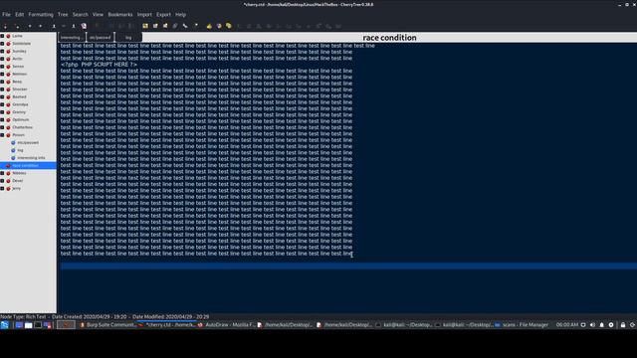The height and width of the screenshot is (358, 637).
Task: Expand the Lame node in the tree
Action: (2, 36)
